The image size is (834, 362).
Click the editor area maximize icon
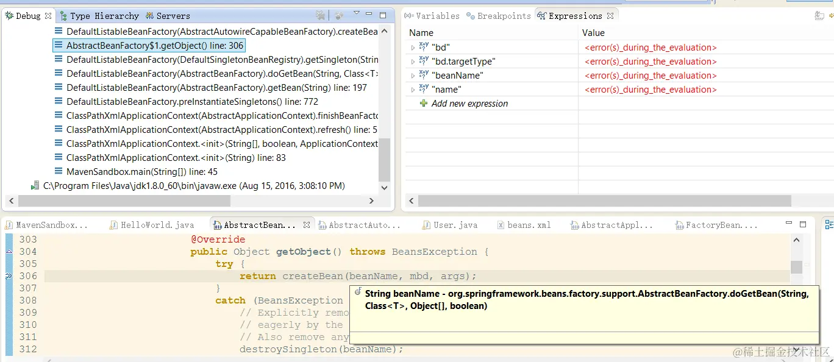[803, 224]
